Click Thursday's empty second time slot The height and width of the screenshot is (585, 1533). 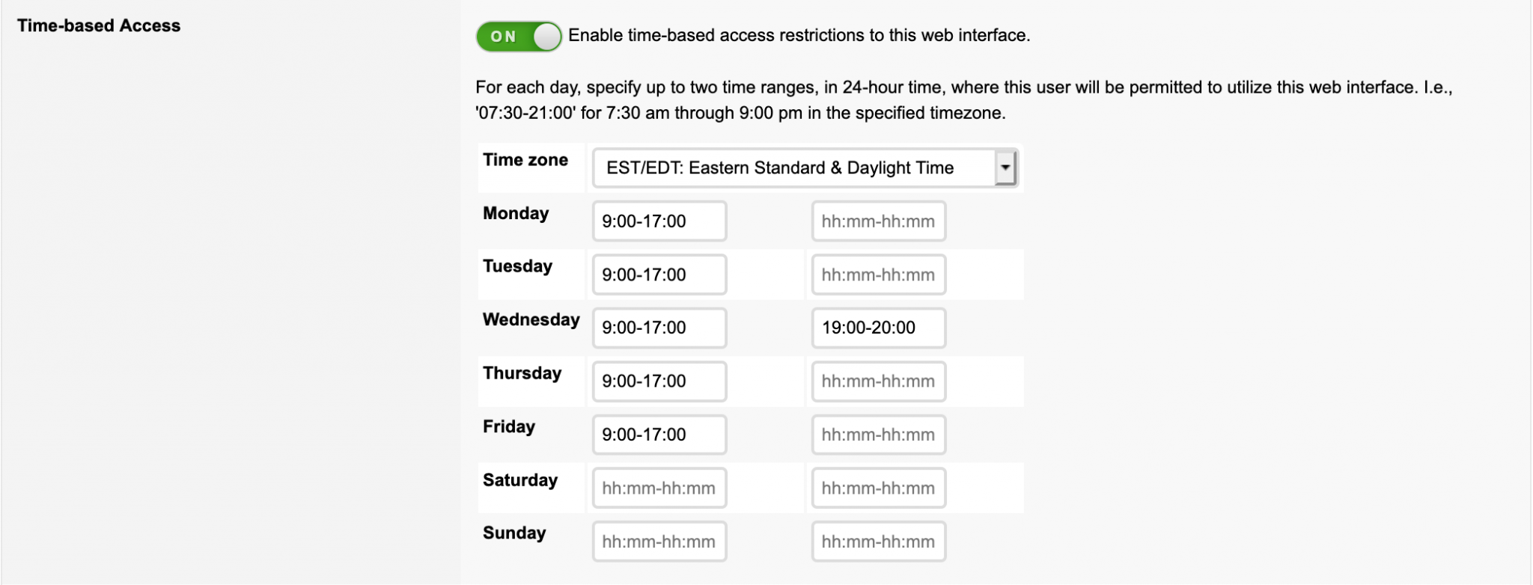[877, 381]
